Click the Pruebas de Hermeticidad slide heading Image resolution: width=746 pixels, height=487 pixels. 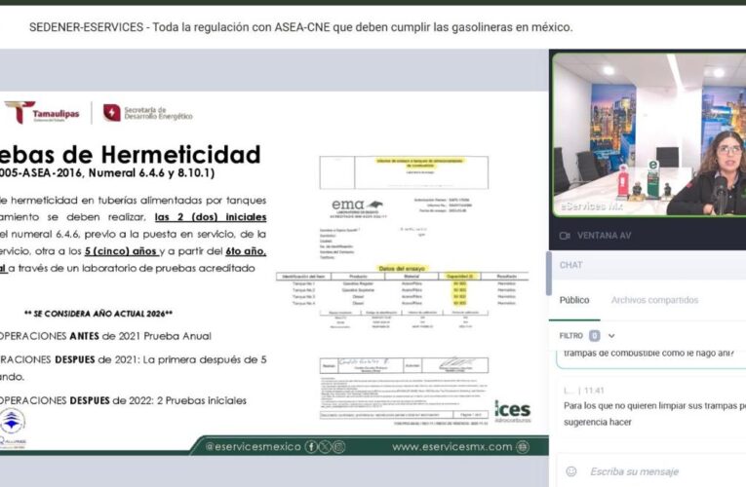click(x=131, y=155)
